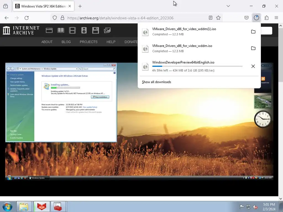Viewport: 283px width, 212px height.
Task: Click the address bar URL
Action: point(120,18)
